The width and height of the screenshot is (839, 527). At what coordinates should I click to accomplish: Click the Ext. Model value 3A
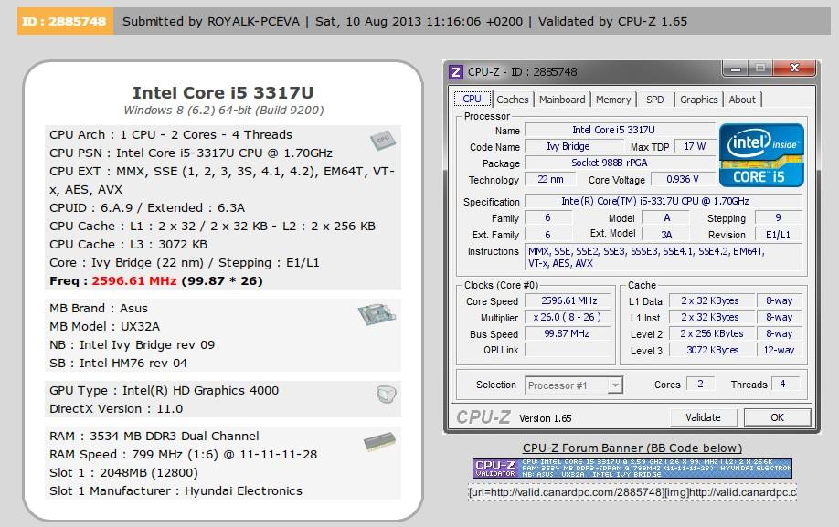[666, 235]
